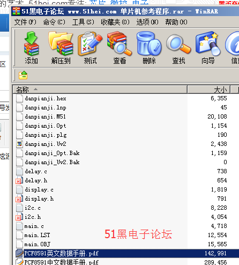
Task: Click the up-one-level folder icon
Action: pyautogui.click(x=23, y=75)
